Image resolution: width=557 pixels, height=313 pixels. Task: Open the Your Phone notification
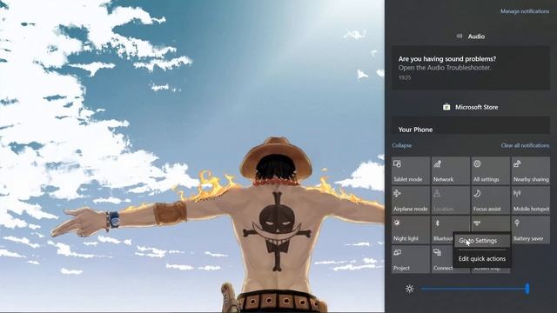[x=471, y=125]
